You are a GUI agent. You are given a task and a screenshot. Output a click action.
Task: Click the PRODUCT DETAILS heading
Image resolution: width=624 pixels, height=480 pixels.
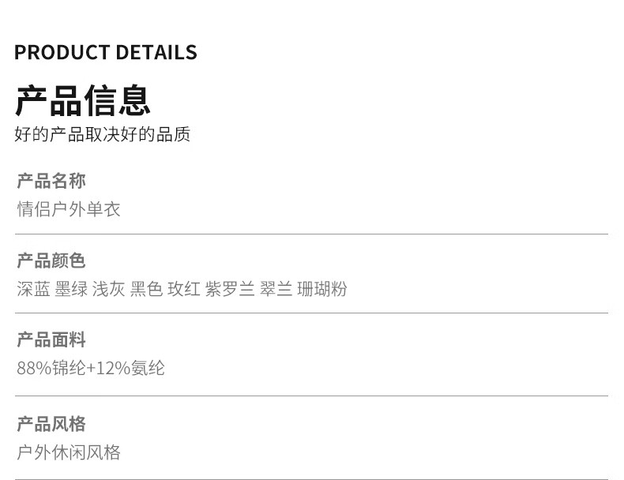106,52
